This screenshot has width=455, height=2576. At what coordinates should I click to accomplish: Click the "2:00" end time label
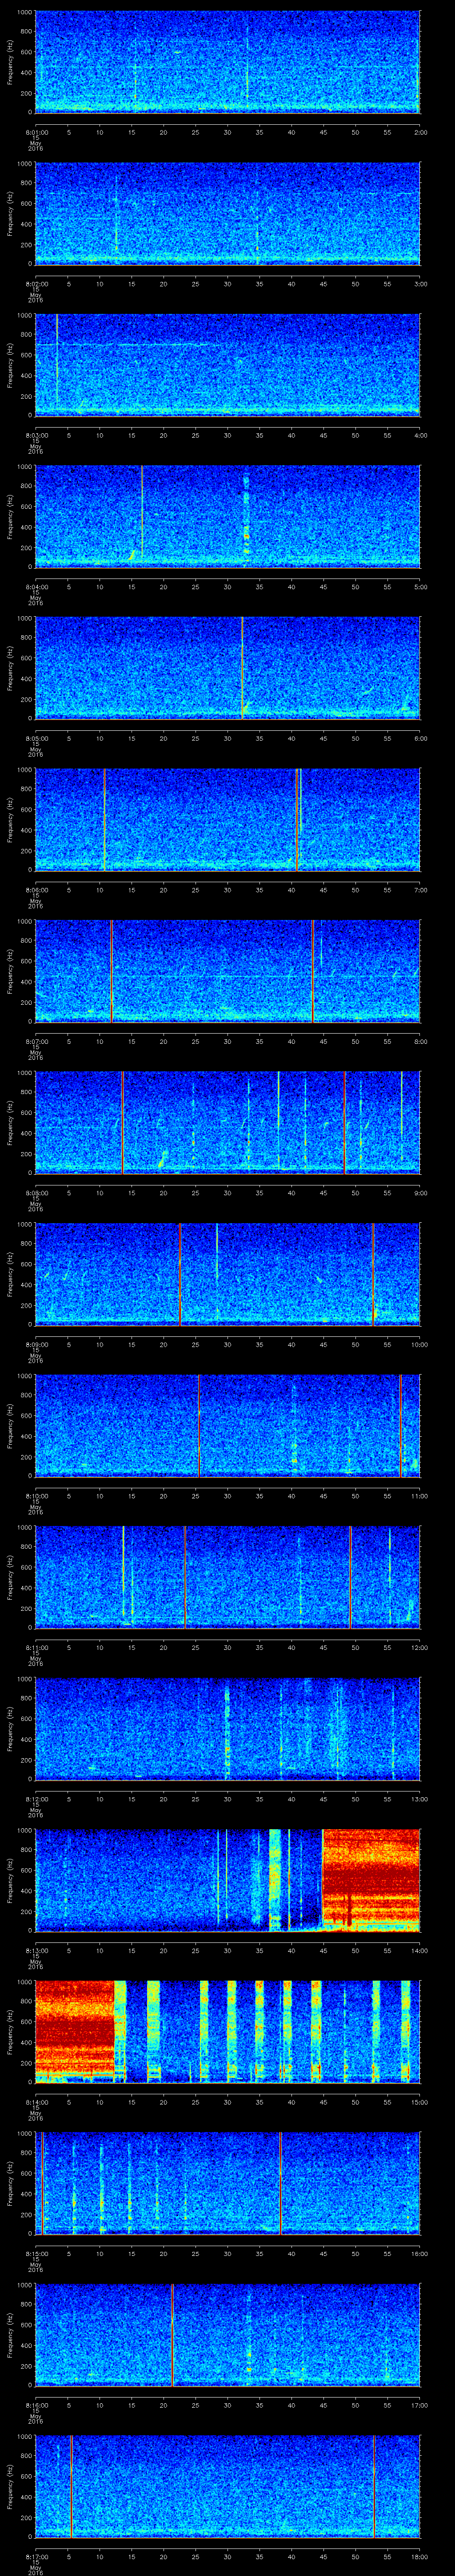point(420,132)
